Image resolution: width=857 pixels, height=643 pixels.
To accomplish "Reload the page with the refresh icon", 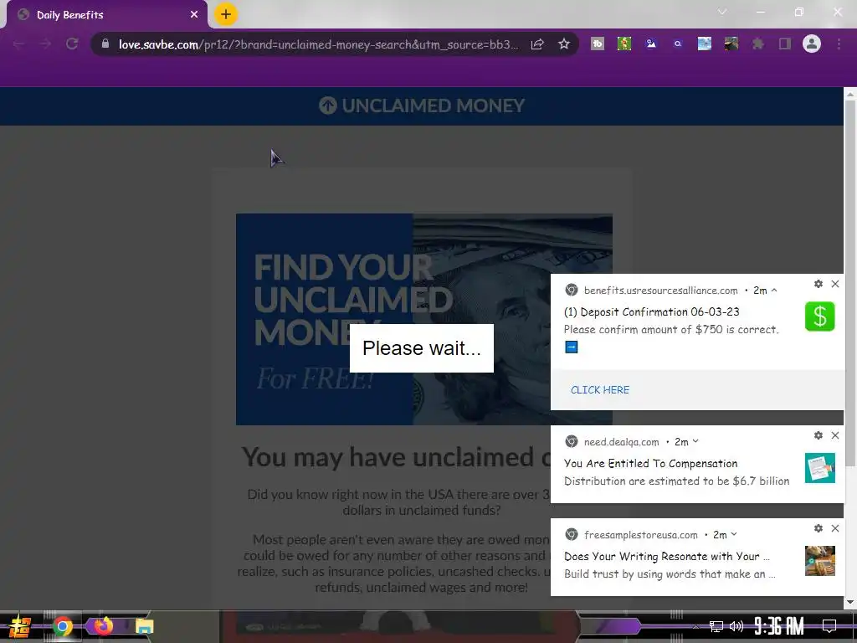I will (x=72, y=44).
